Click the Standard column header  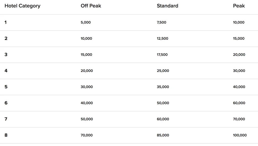[x=167, y=6]
